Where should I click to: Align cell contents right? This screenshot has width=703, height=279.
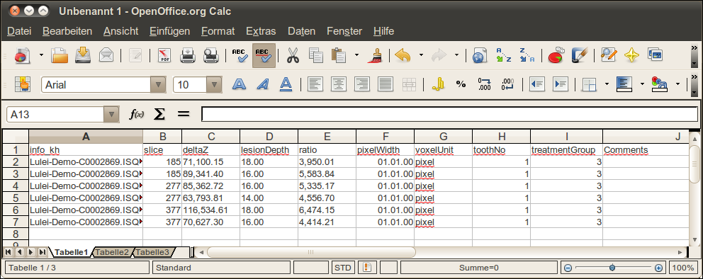tap(362, 84)
